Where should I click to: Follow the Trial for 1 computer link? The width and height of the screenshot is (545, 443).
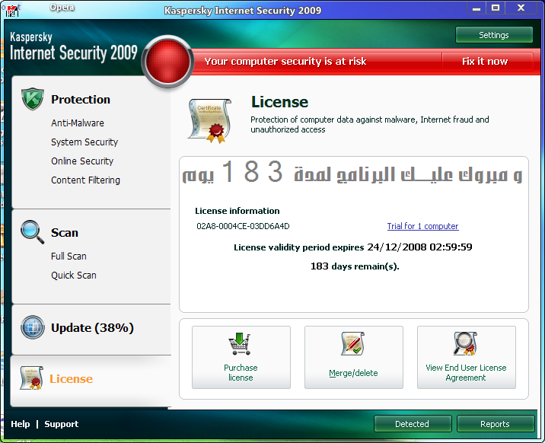(x=422, y=226)
